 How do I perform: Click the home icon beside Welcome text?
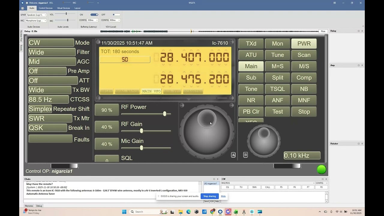(27, 3)
